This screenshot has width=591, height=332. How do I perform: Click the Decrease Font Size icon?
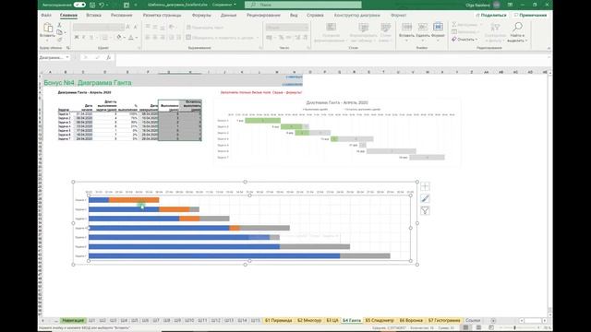point(135,27)
